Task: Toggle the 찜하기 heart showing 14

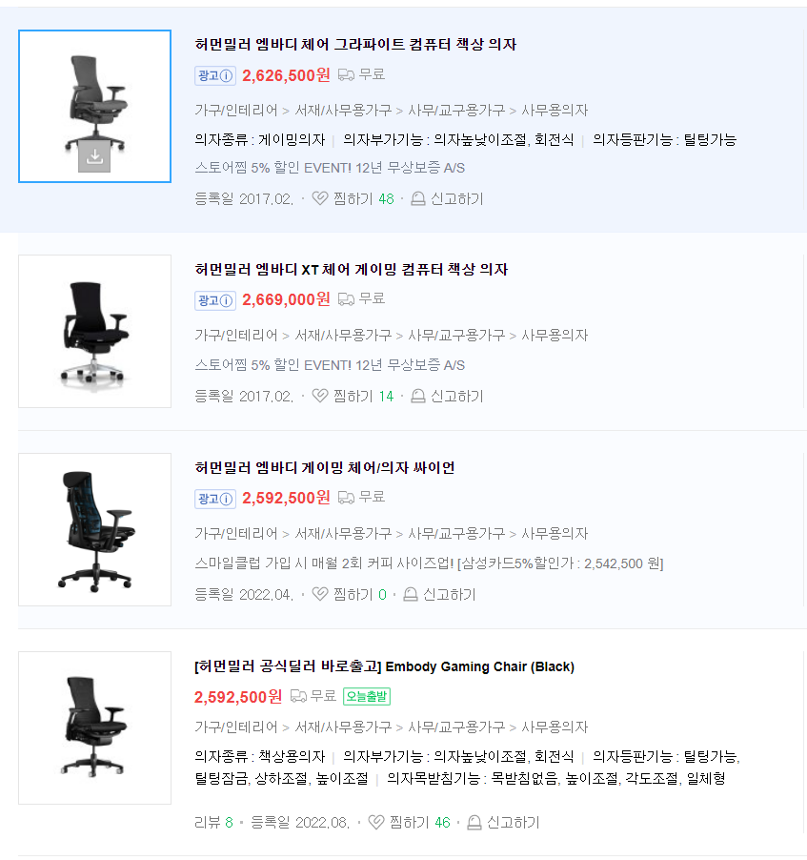Action: click(x=319, y=396)
